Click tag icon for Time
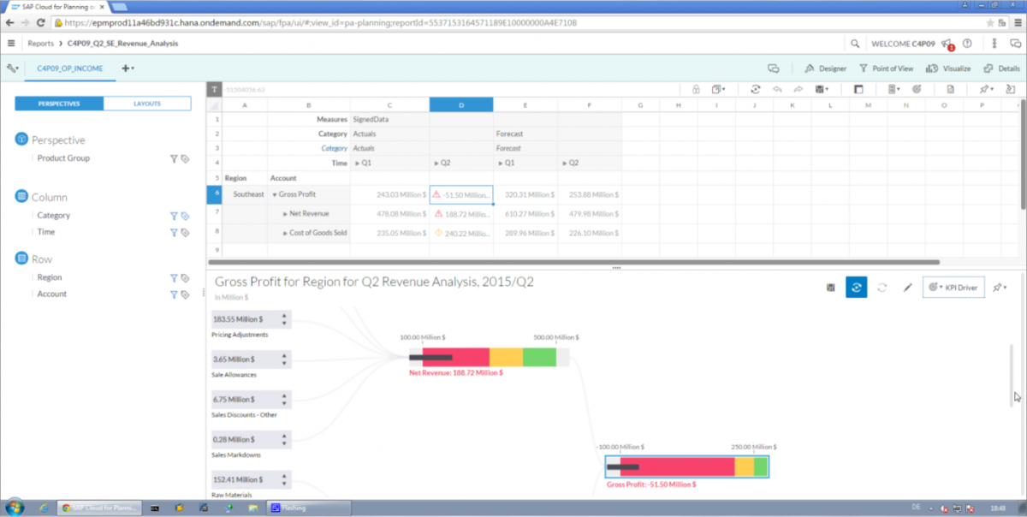The image size is (1027, 517). 185,232
